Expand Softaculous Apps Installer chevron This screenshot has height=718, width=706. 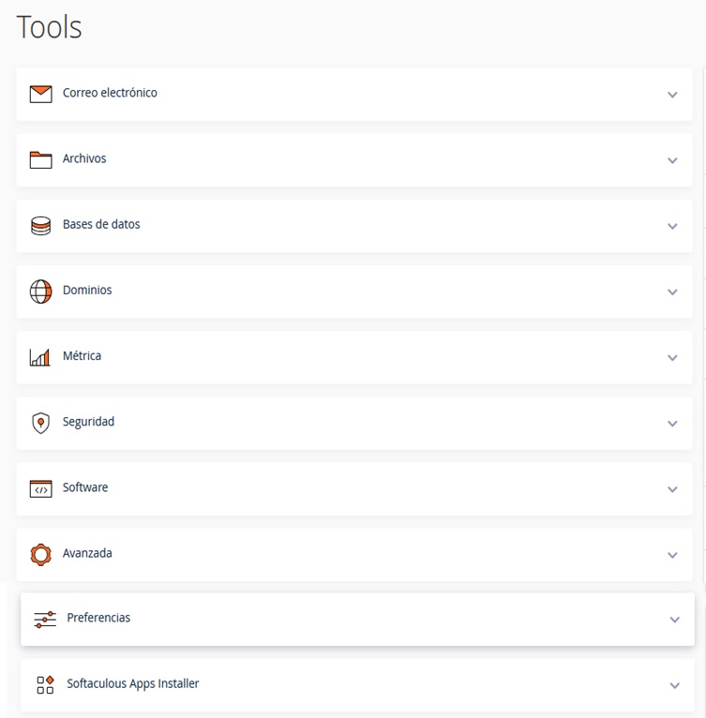pos(675,685)
